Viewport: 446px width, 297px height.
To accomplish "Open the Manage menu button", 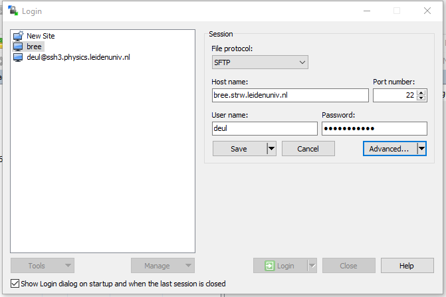I will click(162, 266).
